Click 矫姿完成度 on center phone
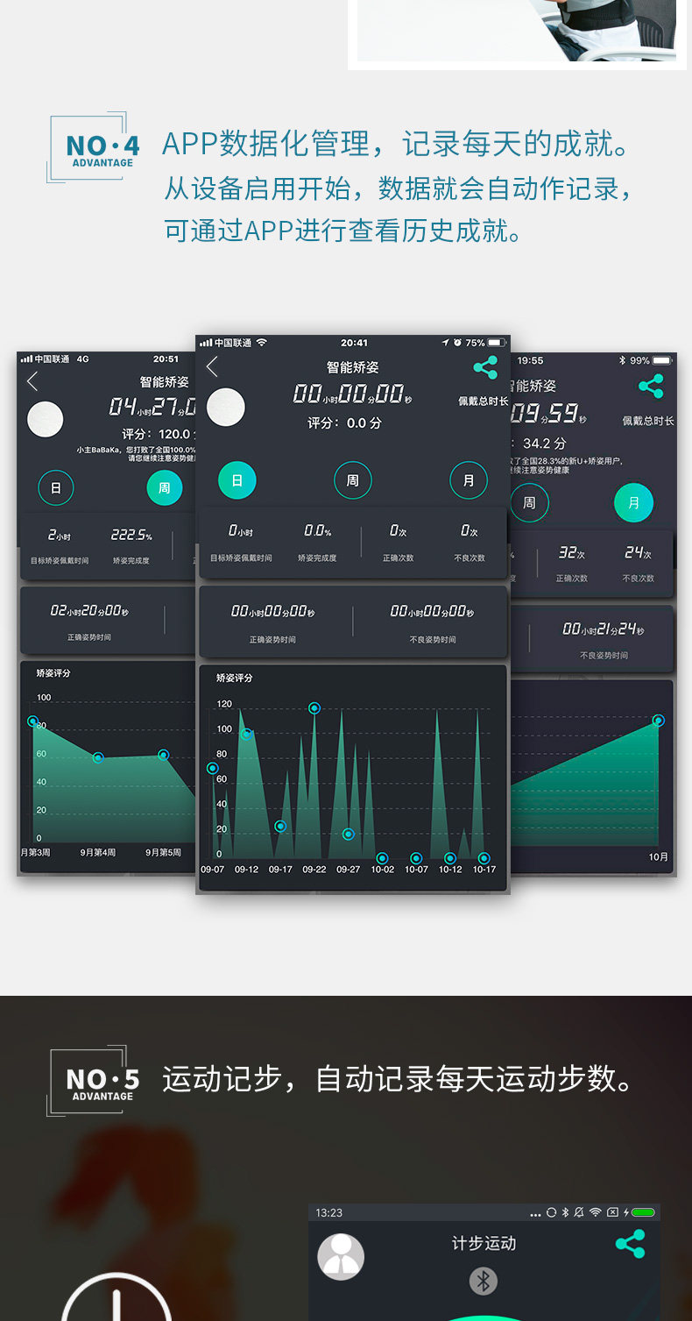Screen dimensions: 692x1321 coord(317,558)
